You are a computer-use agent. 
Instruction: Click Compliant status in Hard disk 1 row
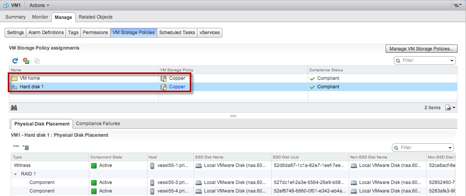pyautogui.click(x=328, y=87)
